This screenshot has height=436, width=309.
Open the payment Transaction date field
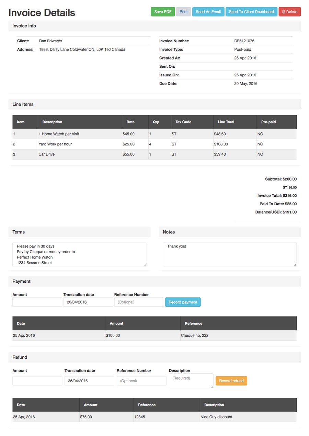[x=88, y=302]
